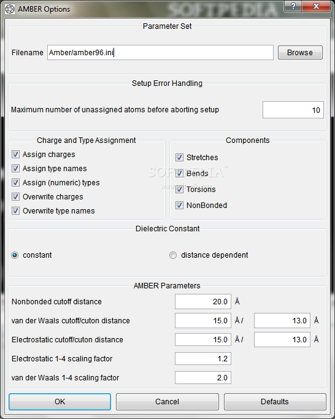Click the 'Nonbonded cutoff distance' label
Image resolution: width=335 pixels, height=419 pixels.
[56, 302]
